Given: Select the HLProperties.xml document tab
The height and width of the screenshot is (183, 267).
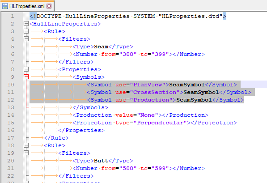Looking at the screenshot, I should [x=27, y=6].
